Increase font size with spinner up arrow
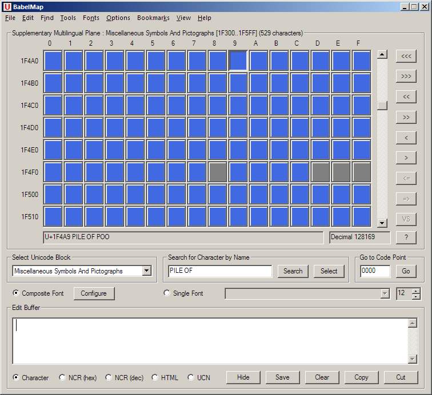 point(416,291)
